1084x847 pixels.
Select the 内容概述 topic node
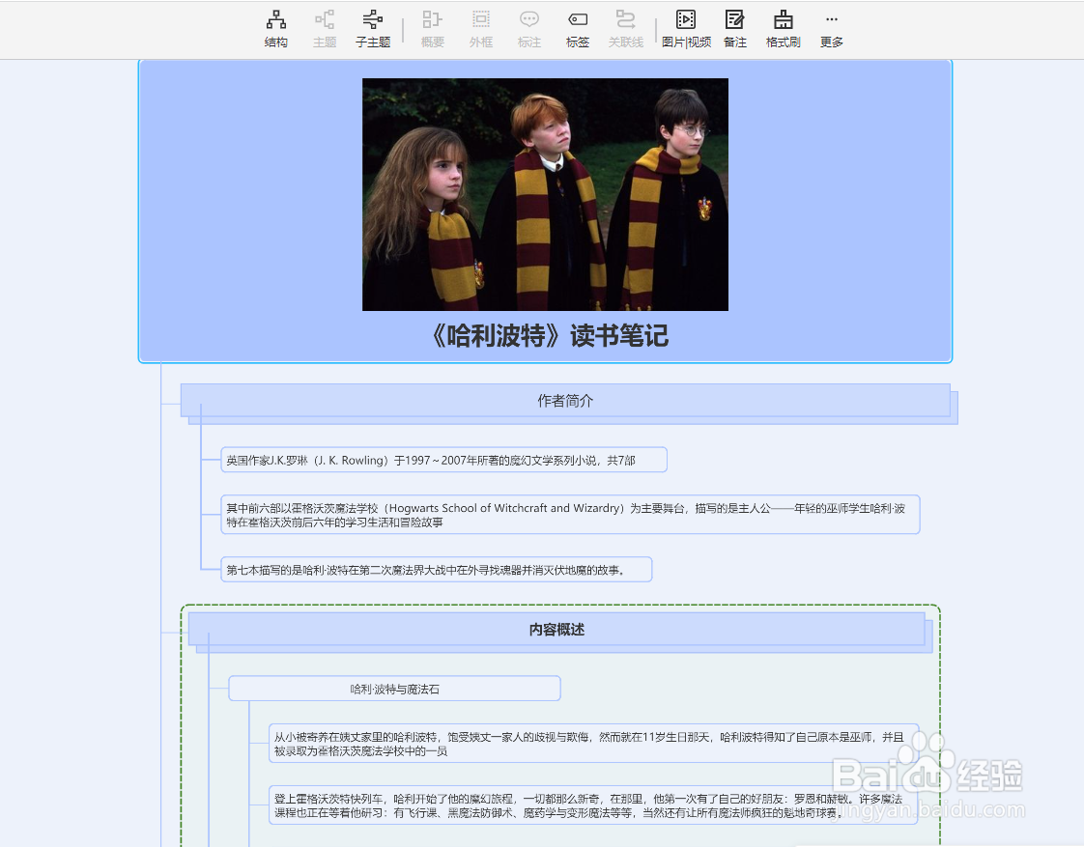[556, 630]
